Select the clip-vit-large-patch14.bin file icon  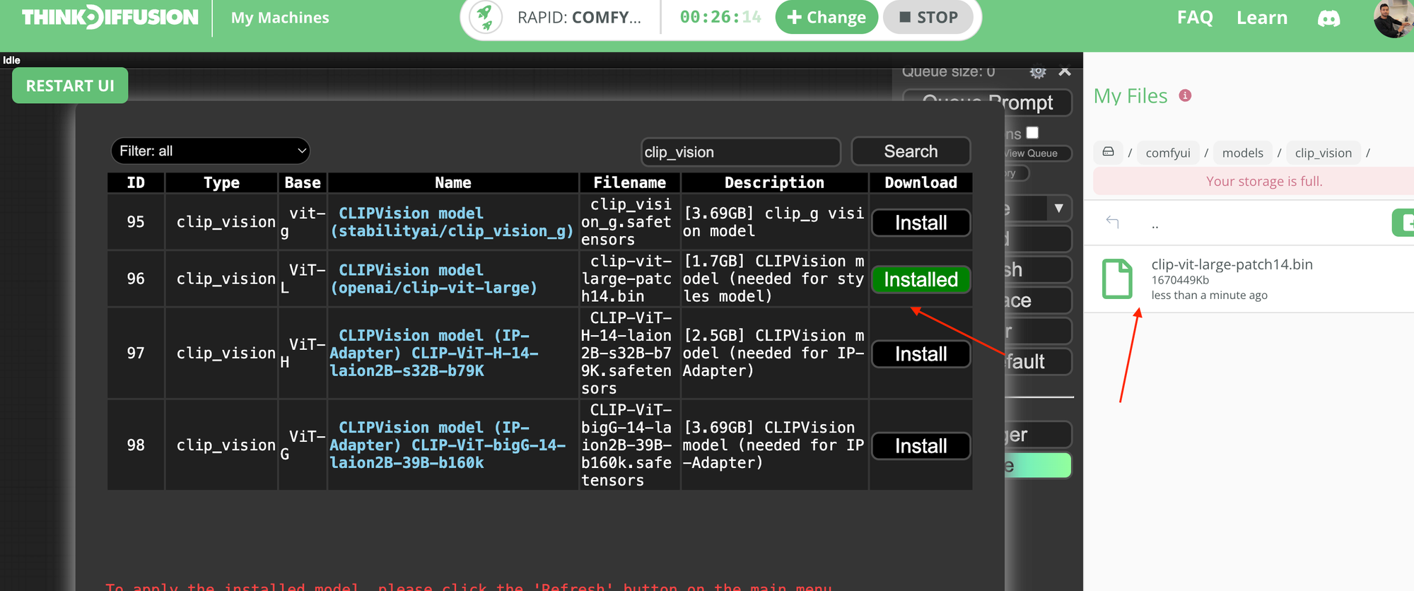click(x=1118, y=279)
